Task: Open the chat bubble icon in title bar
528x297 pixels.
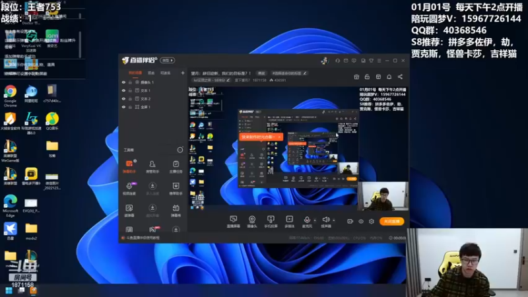Action: (x=354, y=61)
